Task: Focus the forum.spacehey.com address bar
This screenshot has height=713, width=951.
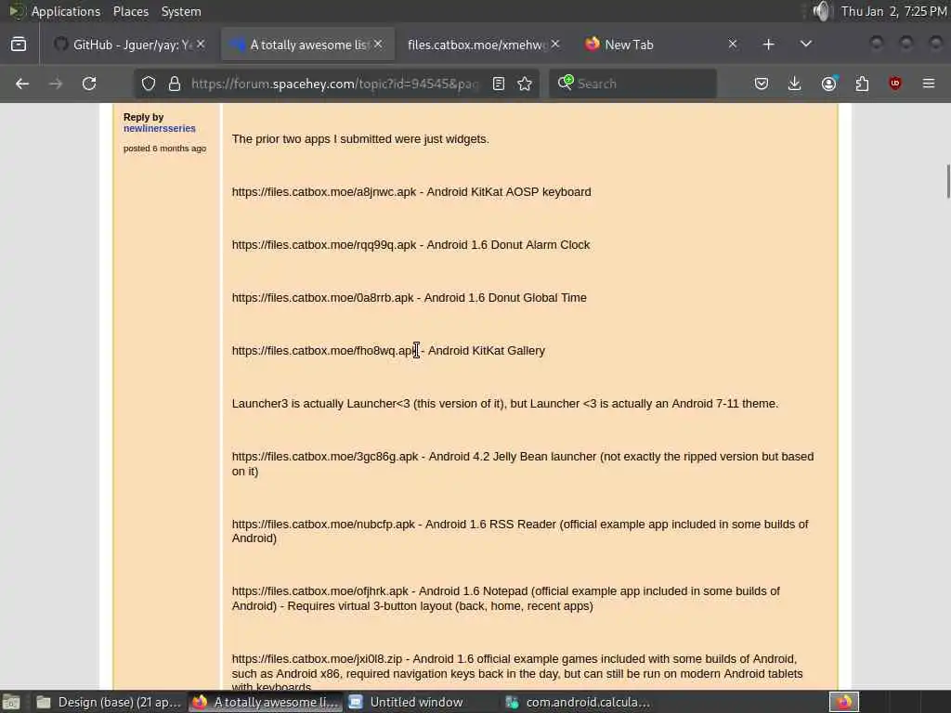Action: [x=334, y=84]
